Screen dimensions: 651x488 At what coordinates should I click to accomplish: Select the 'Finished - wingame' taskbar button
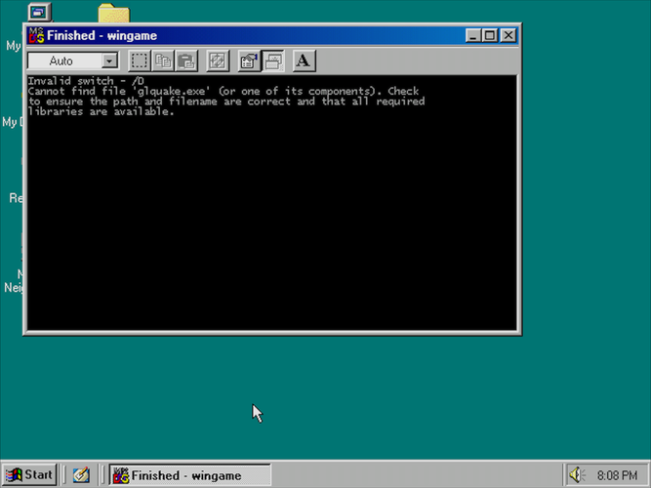(x=188, y=475)
